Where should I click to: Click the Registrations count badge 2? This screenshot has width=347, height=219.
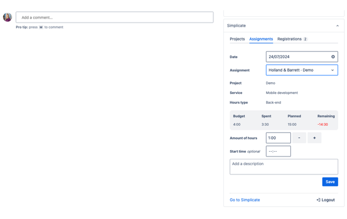pos(305,39)
